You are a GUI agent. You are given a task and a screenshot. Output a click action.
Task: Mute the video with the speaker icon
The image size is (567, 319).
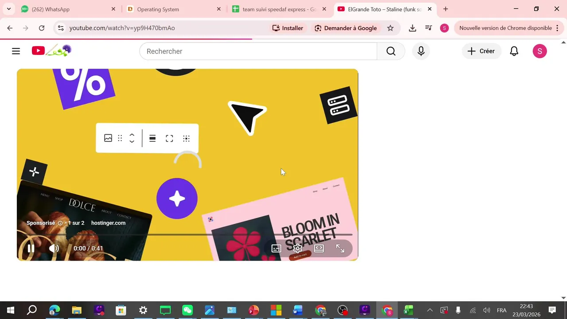click(x=54, y=249)
